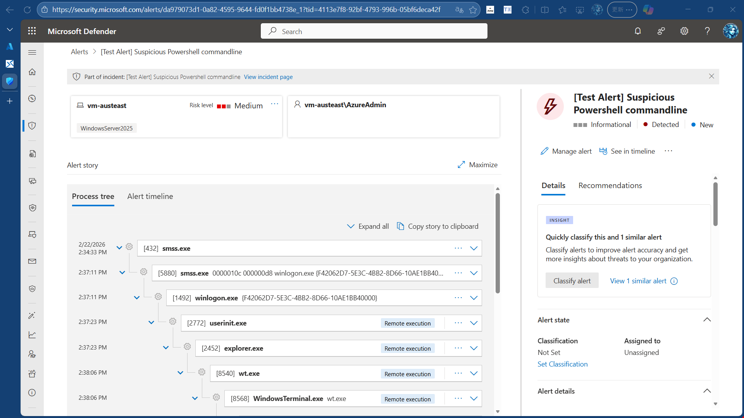Expand details of winlogon.exe row
Screen dimensions: 744x418
tap(474, 298)
